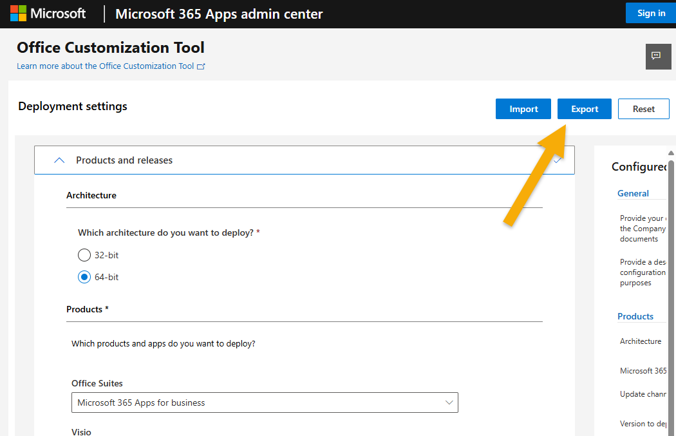The image size is (676, 436).
Task: Open the Learn more about Office Customization Tool link
Action: pyautogui.click(x=105, y=66)
